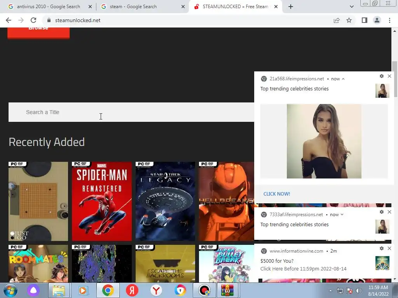Open Yandex Browser Y taskbar icon
Image resolution: width=398 pixels, height=298 pixels.
156,290
